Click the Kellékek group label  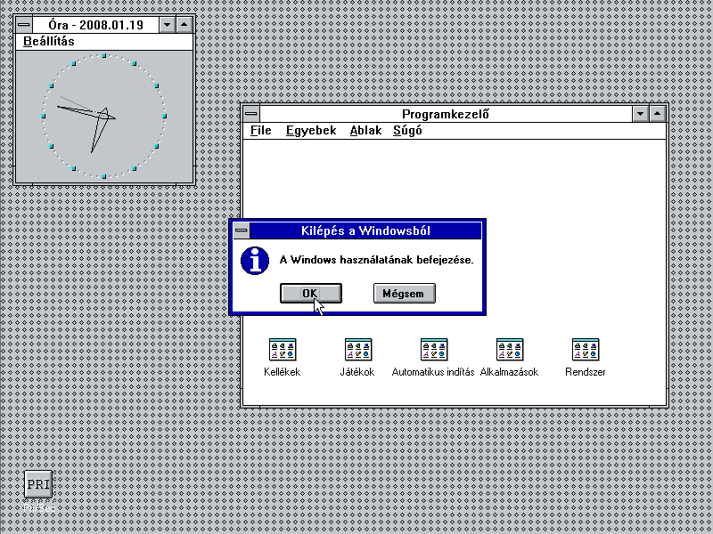[x=283, y=372]
